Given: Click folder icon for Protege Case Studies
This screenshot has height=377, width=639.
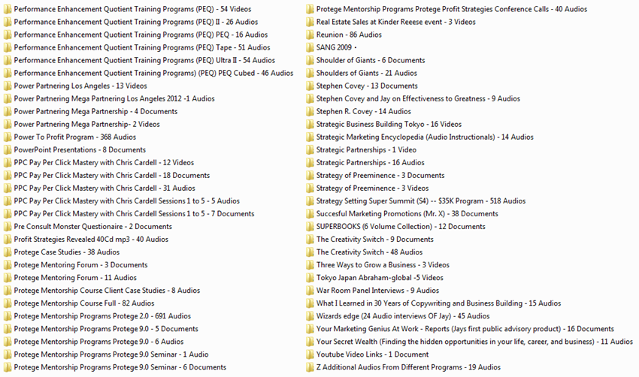Looking at the screenshot, I should click(x=8, y=252).
